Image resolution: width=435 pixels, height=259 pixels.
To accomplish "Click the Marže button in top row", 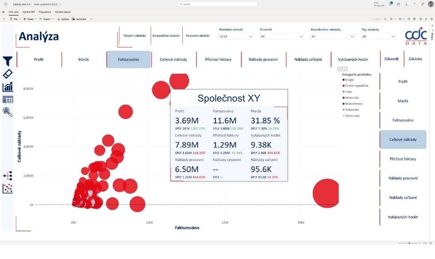I will click(x=83, y=60).
